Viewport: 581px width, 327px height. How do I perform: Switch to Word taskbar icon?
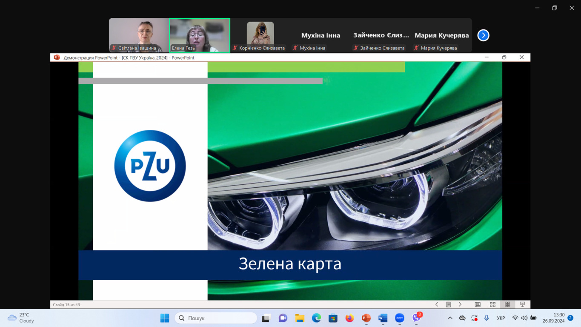coord(383,318)
